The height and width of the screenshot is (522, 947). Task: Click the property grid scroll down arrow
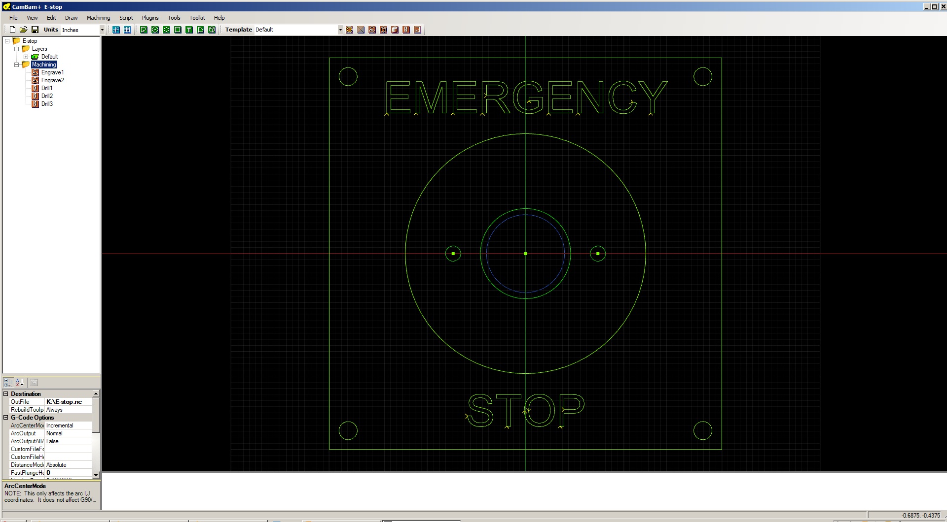click(96, 475)
